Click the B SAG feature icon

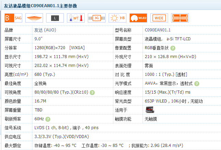coord(13,18)
